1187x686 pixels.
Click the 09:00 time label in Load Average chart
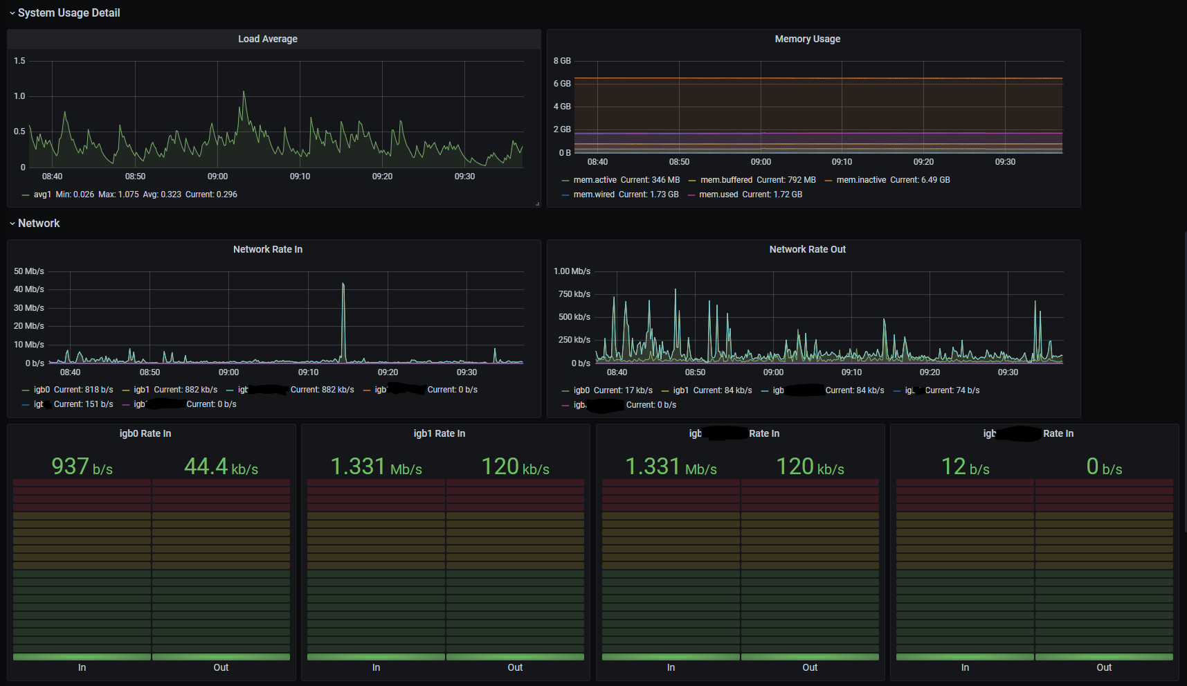tap(217, 177)
